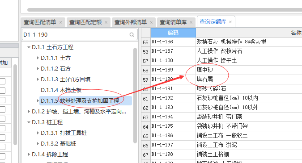Select code cell D1-1-186
This screenshot has height=163, width=302.
tap(173, 42)
